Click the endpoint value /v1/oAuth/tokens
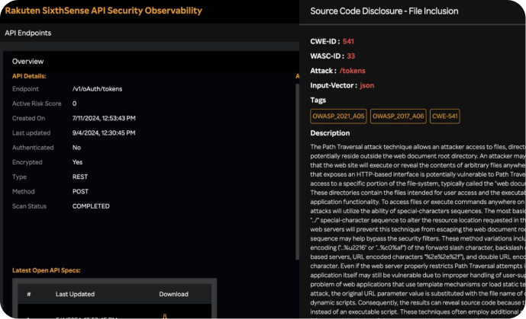 pos(97,89)
